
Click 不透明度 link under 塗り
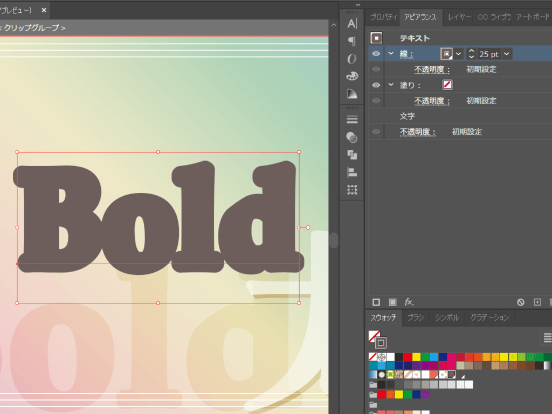(x=432, y=101)
